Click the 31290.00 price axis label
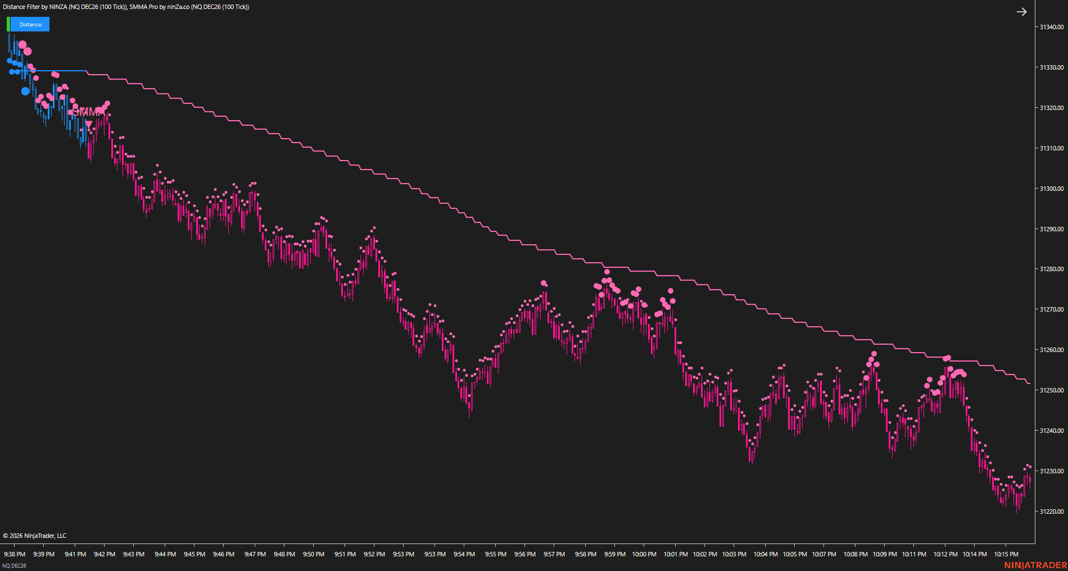 tap(1051, 229)
